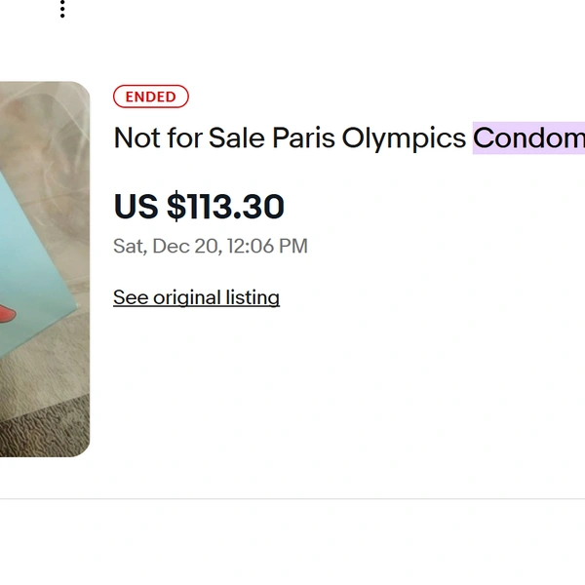Image resolution: width=585 pixels, height=585 pixels.
Task: Click the word Paris in listing title
Action: [x=303, y=138]
